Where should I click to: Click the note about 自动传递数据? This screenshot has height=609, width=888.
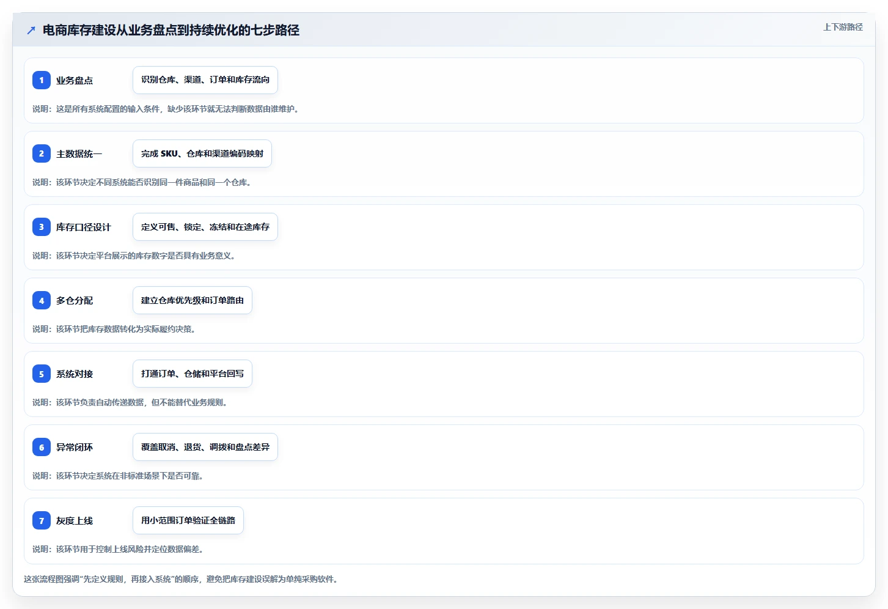click(x=130, y=402)
